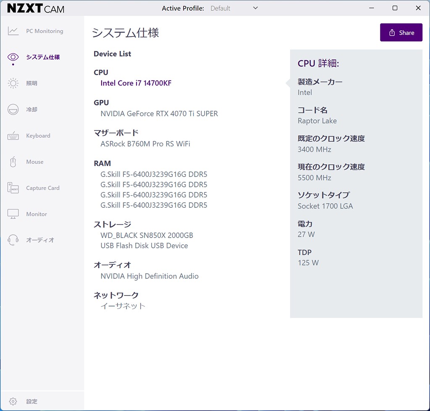Select the cooling icon 冷却
Viewport: 430px width, 411px height.
13,110
